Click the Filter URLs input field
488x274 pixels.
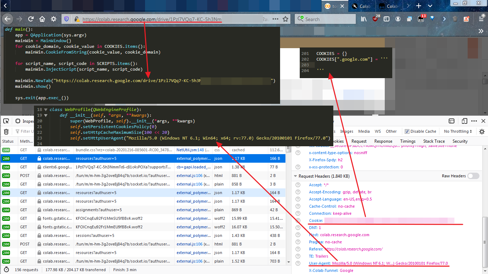coord(25,131)
